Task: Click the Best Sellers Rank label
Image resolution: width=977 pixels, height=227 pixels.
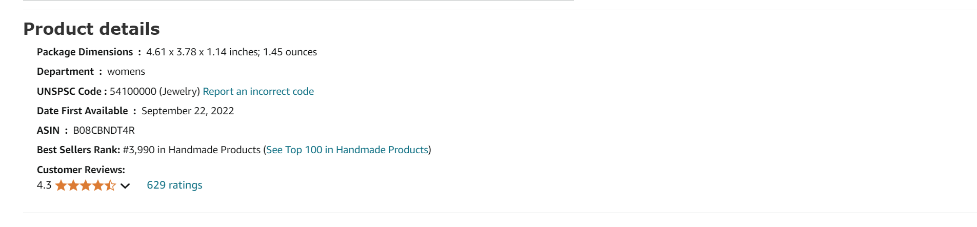Action: pos(78,150)
